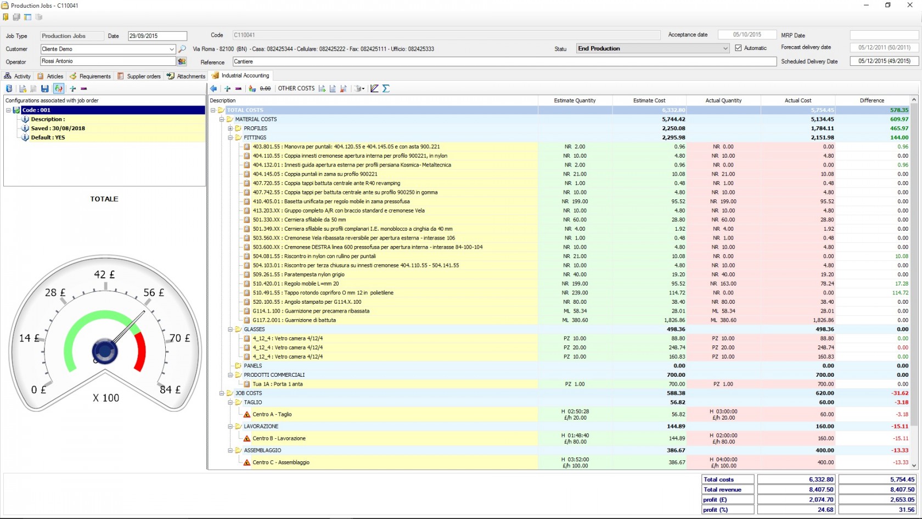Click document with green arrow after OTHER COSTS
Screen dimensions: 922x519
tap(322, 88)
